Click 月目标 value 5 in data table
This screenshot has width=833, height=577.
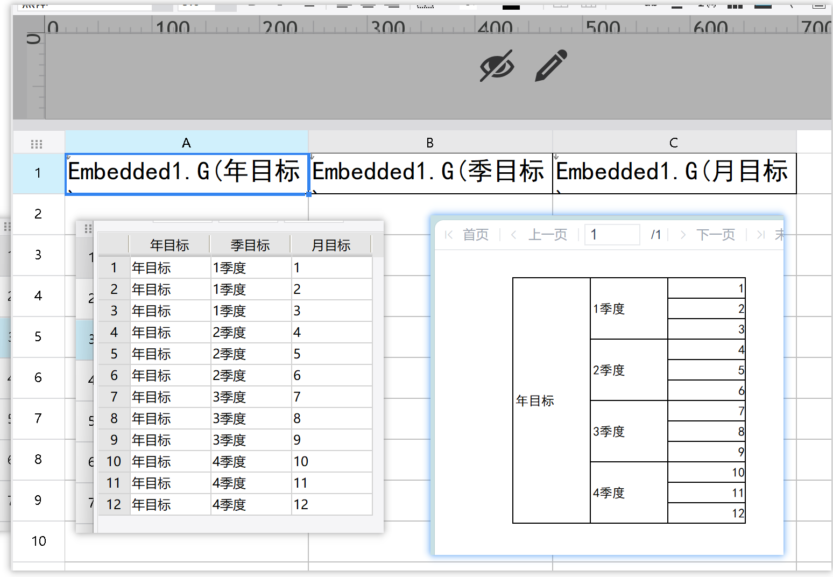331,354
